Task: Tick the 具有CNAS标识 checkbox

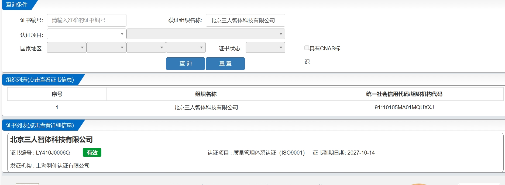Action: click(x=307, y=48)
